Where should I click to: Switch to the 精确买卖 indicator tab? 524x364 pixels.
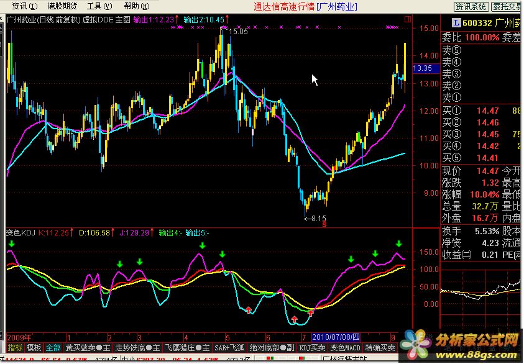(380, 348)
